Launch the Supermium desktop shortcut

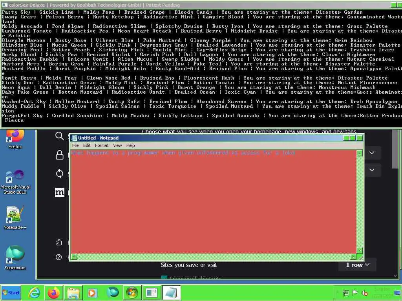coord(15,258)
